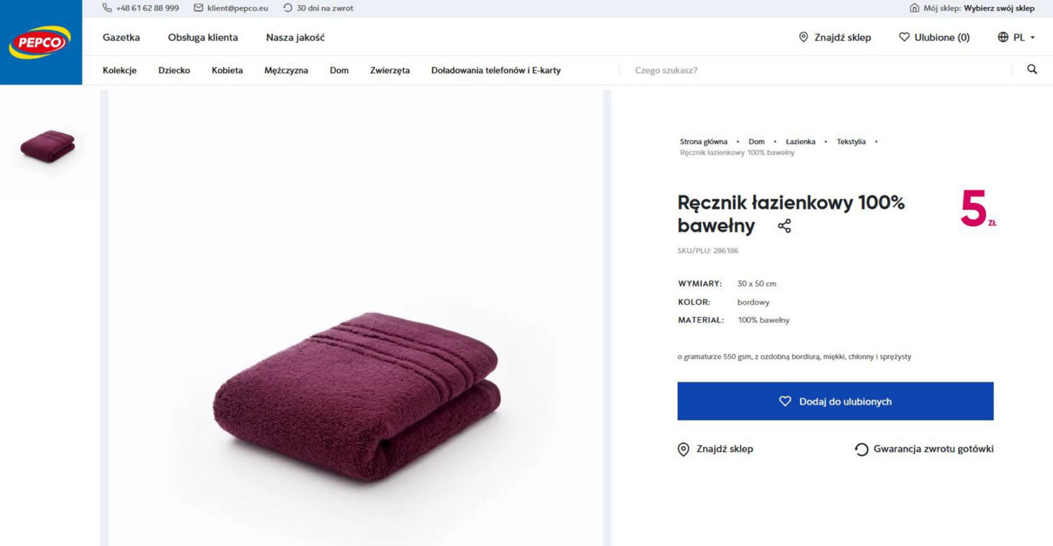Viewport: 1053px width, 546px height.
Task: Click the 5 zł price
Action: point(978,208)
